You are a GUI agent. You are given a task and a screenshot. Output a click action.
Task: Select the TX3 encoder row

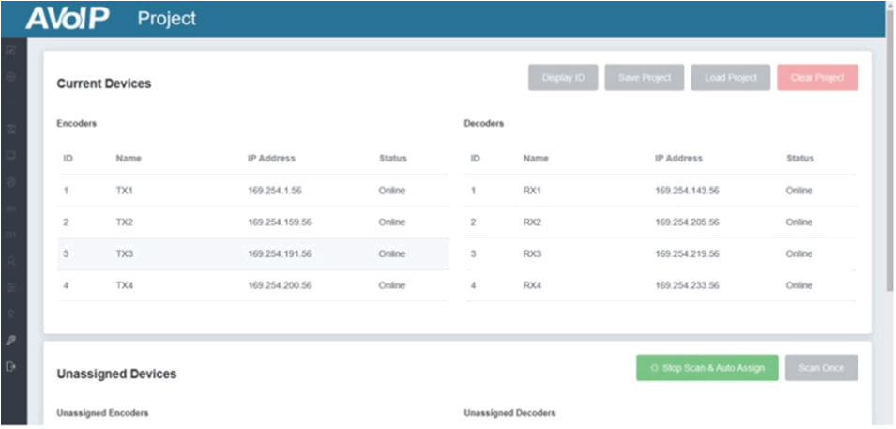[253, 254]
